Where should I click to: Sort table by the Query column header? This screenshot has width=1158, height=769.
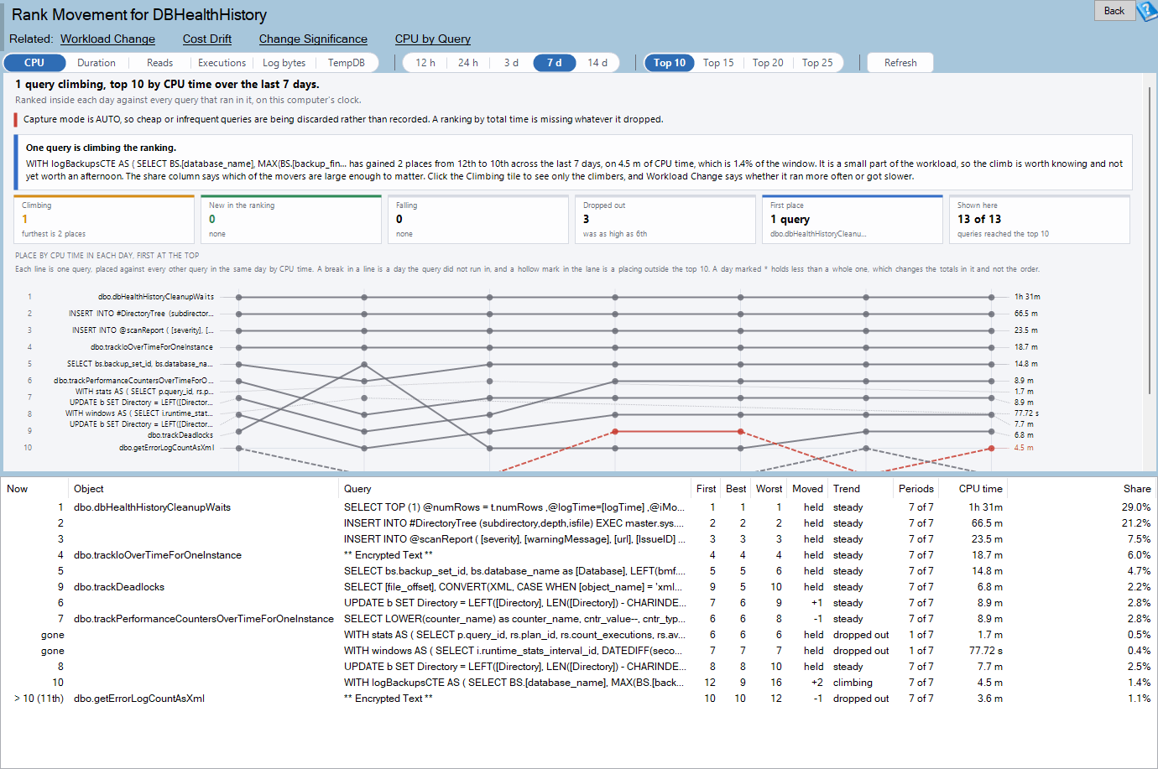click(514, 489)
